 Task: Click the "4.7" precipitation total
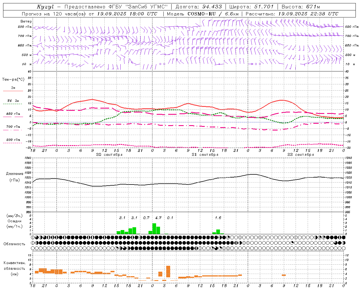158,218
